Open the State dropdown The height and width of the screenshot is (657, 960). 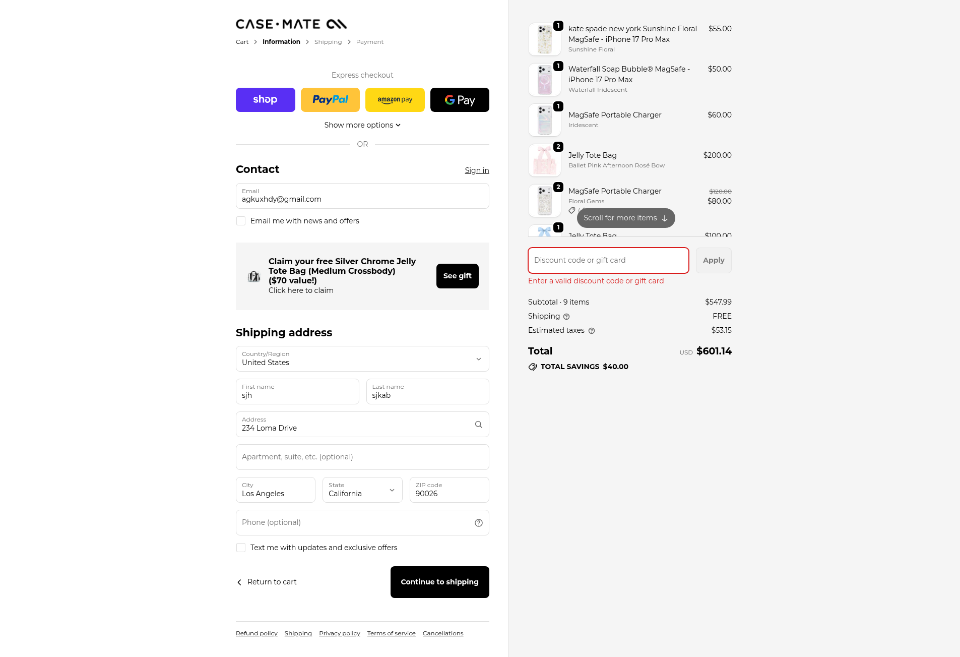[362, 490]
